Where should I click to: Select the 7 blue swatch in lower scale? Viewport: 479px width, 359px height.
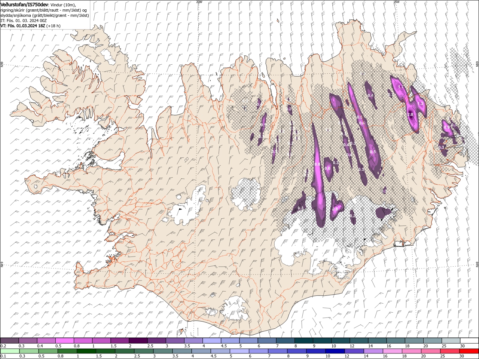tap(277, 351)
